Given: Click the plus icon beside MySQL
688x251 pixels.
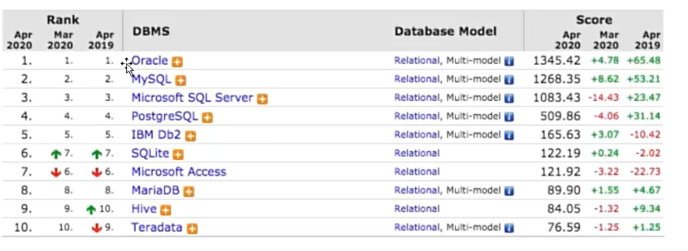Looking at the screenshot, I should (x=181, y=80).
